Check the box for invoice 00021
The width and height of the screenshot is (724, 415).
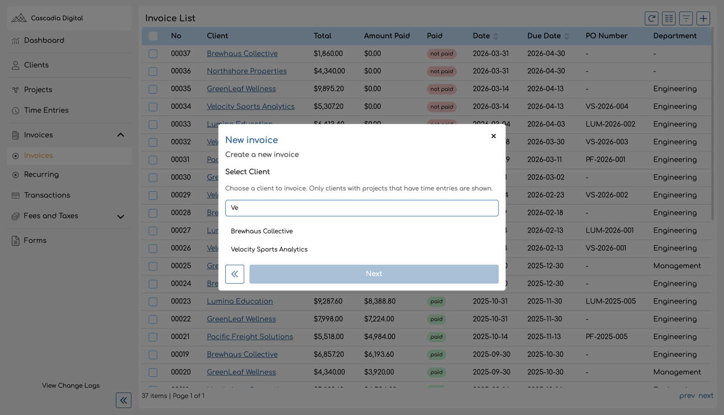pos(153,337)
